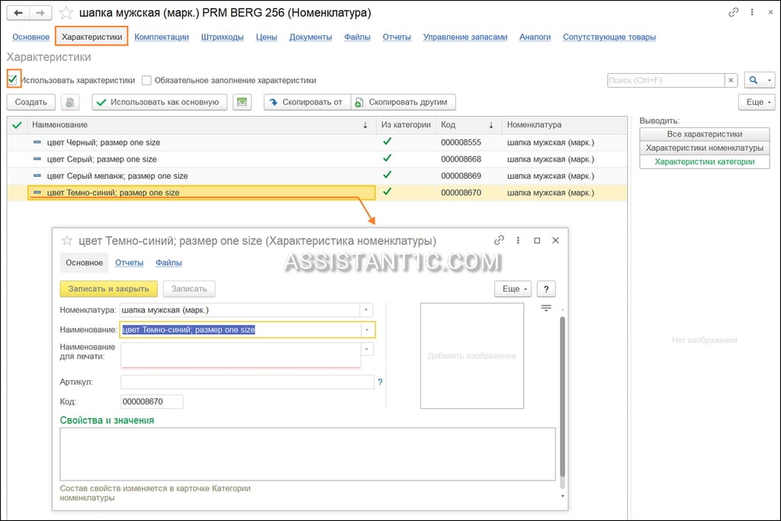The height and width of the screenshot is (521, 781).
Task: Open the Основное tab in main window
Action: pos(31,37)
